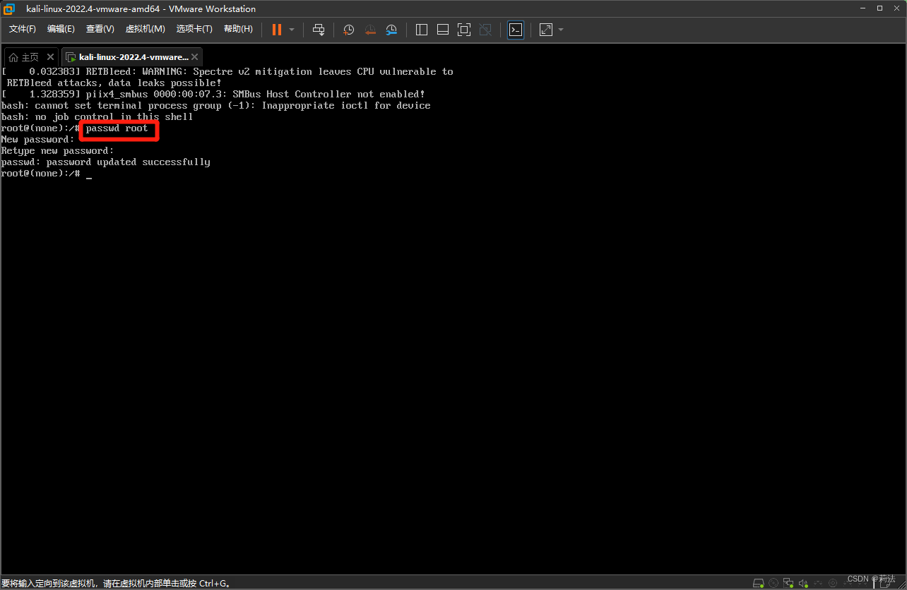Screen dimensions: 907x590
Task: Send Ctrl+Alt+Del to the virtual machine
Action: 319,30
